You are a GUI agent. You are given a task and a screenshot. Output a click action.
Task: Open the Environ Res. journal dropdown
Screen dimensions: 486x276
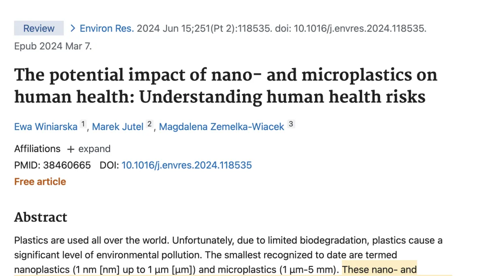click(107, 28)
